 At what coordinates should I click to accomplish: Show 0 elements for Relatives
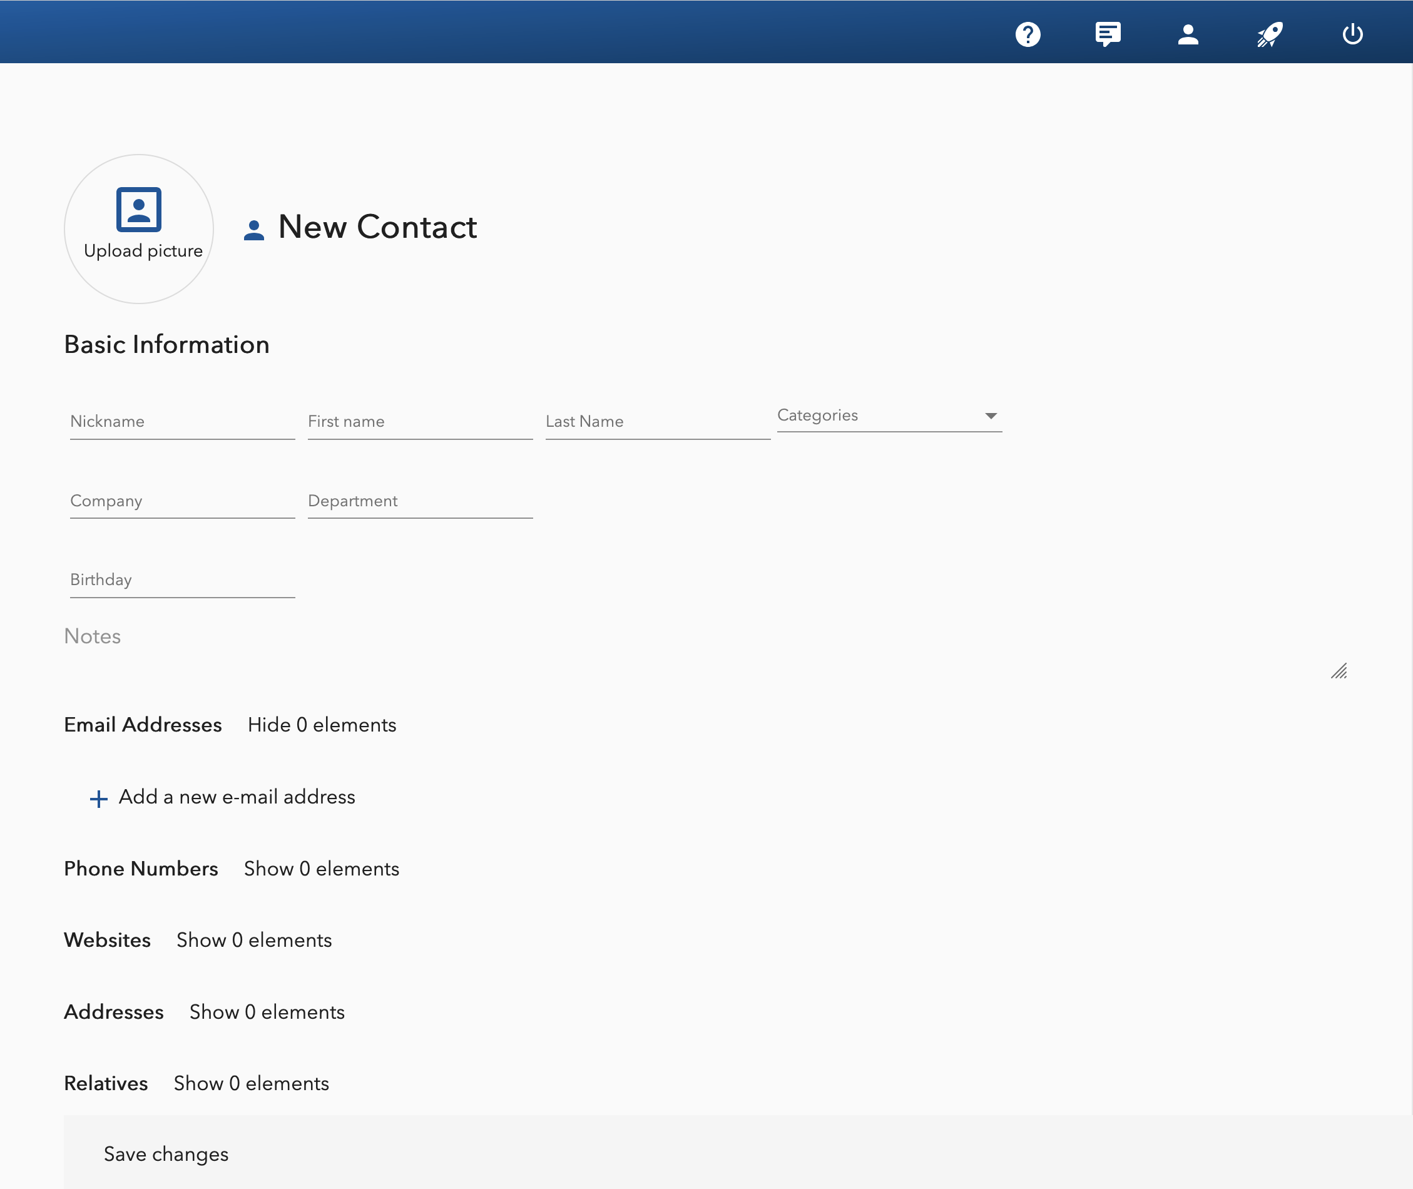252,1084
